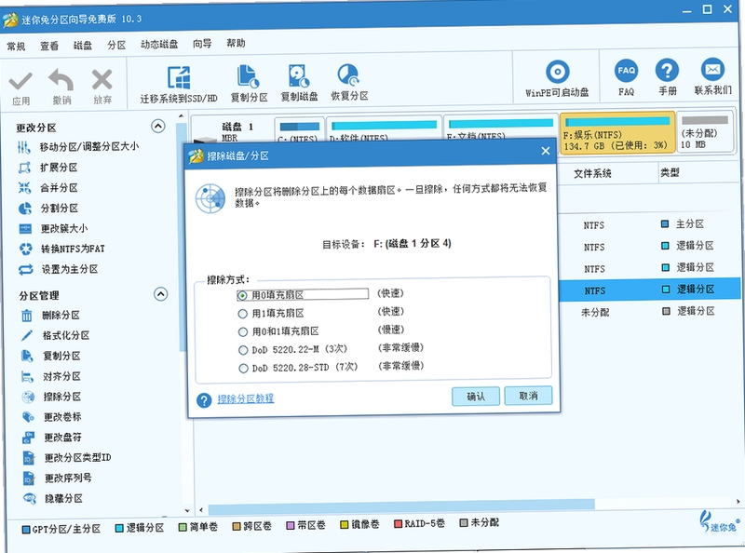
Task: Click the 应用 (Apply) checkmark icon
Action: tap(20, 81)
